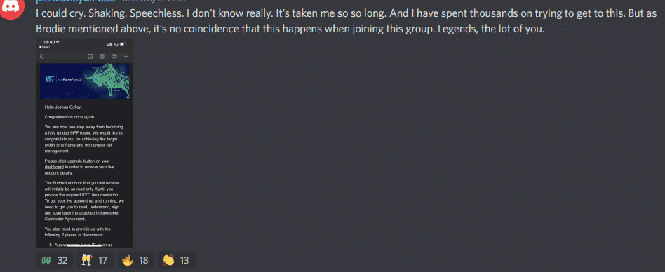The height and width of the screenshot is (272, 665).
Task: Click the envelope icon in the email toolbar
Action: 114,56
